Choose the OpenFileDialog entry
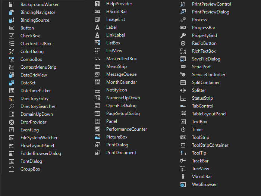The image size is (261, 196). (121, 106)
